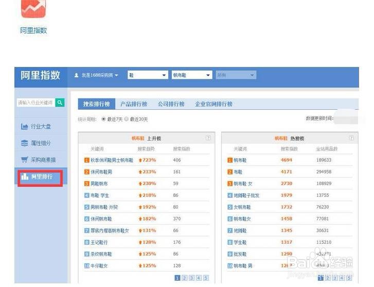Open keyword 地摊鞋子批发
The image size is (374, 287).
246,195
